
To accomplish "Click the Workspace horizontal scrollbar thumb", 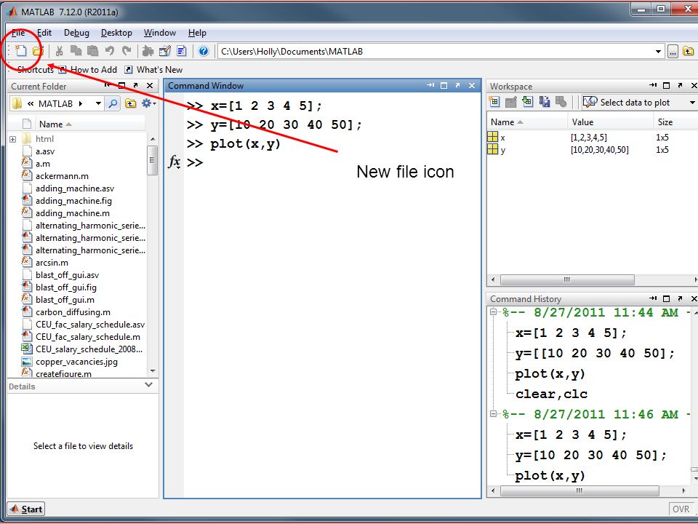I will pos(567,279).
